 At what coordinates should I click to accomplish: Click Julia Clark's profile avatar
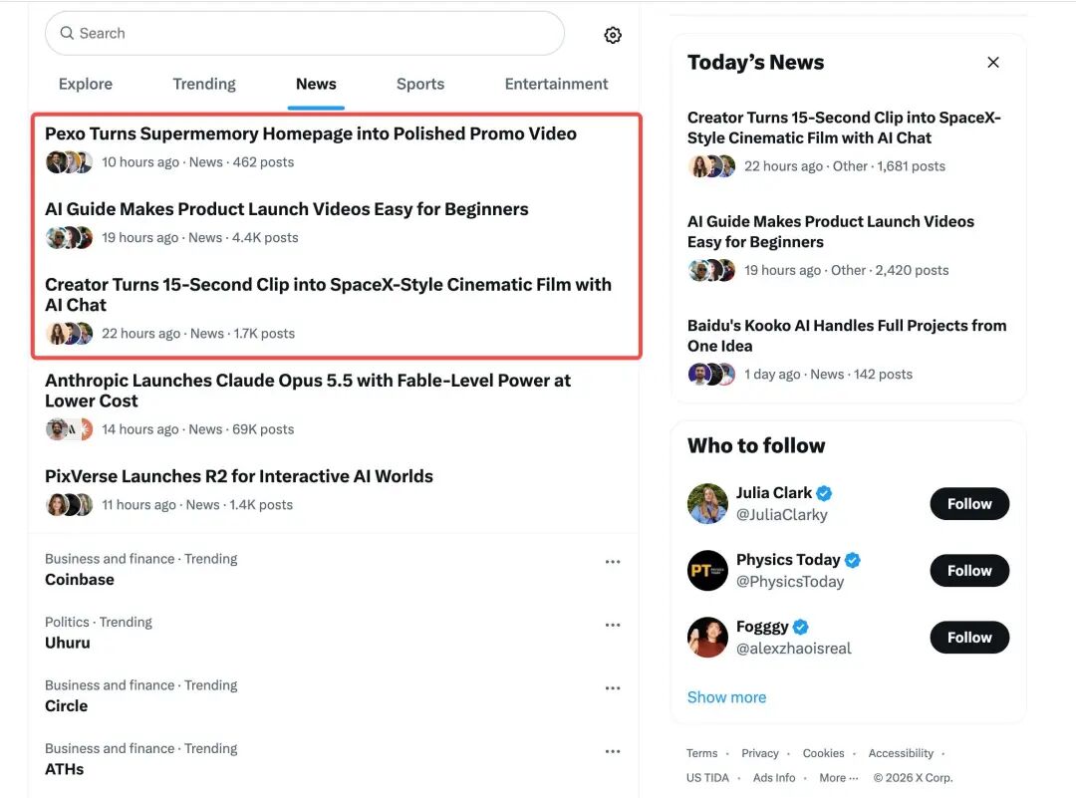point(707,504)
